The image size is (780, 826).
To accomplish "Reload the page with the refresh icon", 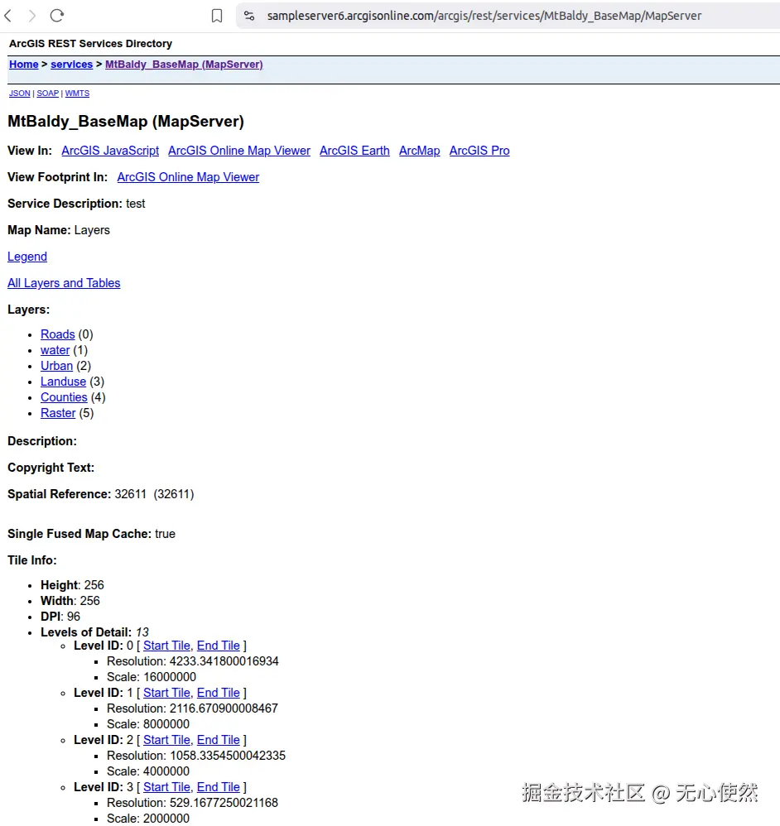I will (x=57, y=16).
